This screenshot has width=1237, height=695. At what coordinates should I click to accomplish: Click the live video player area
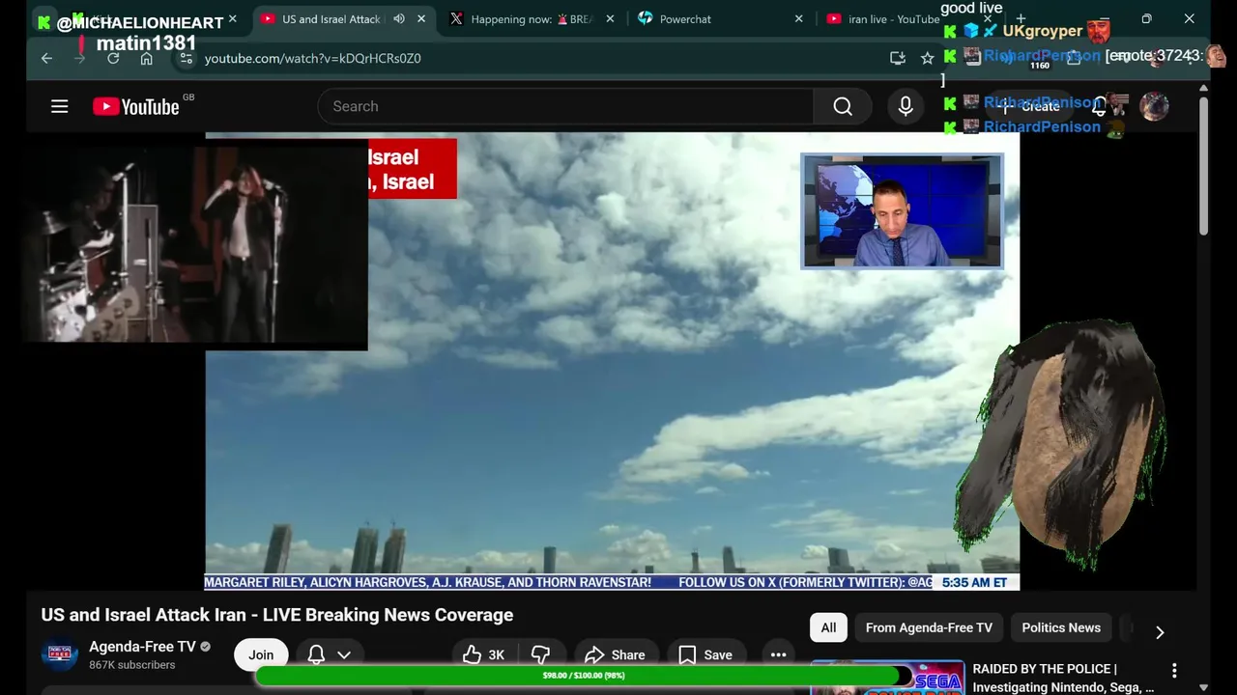(x=612, y=361)
